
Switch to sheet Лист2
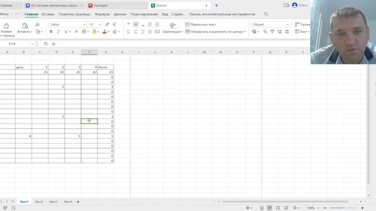click(x=39, y=202)
